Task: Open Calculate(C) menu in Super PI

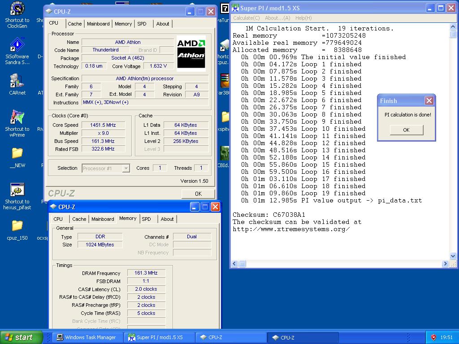Action: (246, 18)
